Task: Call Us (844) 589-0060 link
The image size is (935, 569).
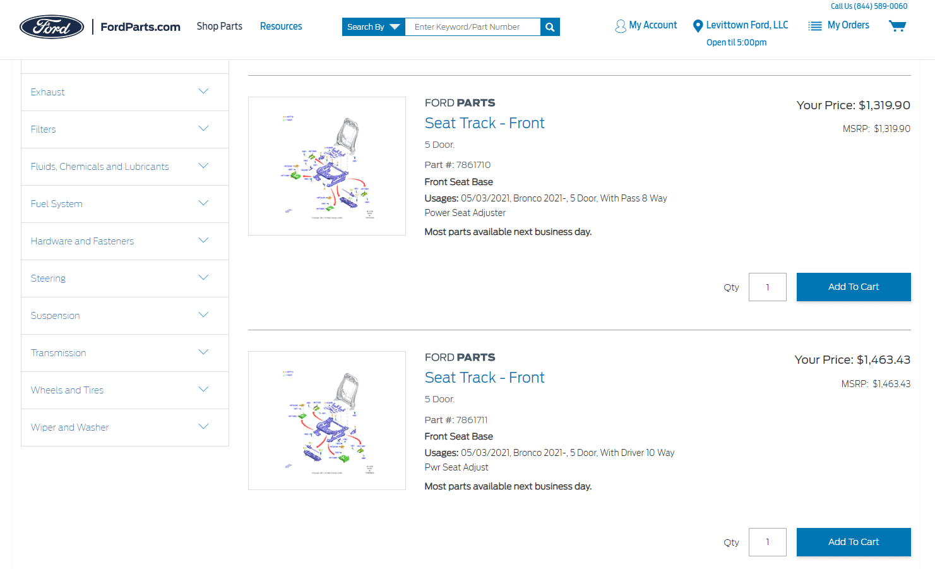Action: 869,6
